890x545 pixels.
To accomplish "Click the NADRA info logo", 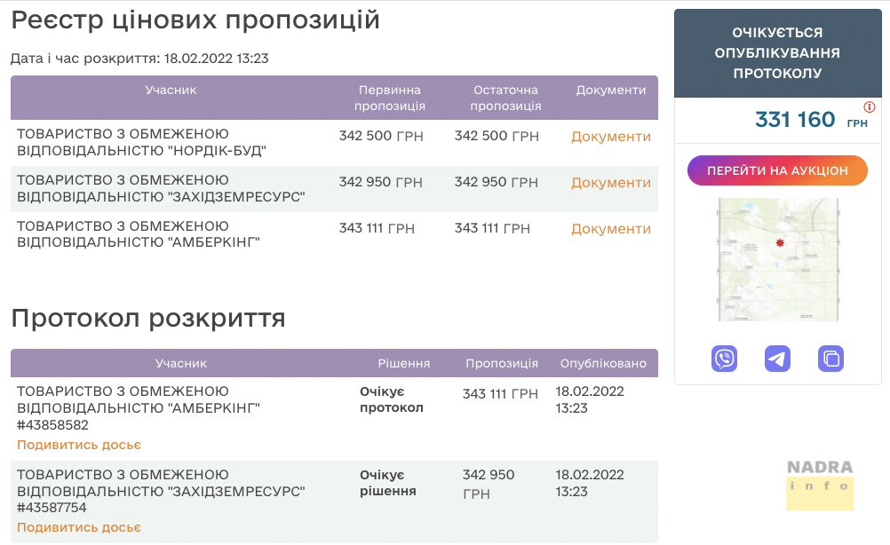I will point(820,485).
